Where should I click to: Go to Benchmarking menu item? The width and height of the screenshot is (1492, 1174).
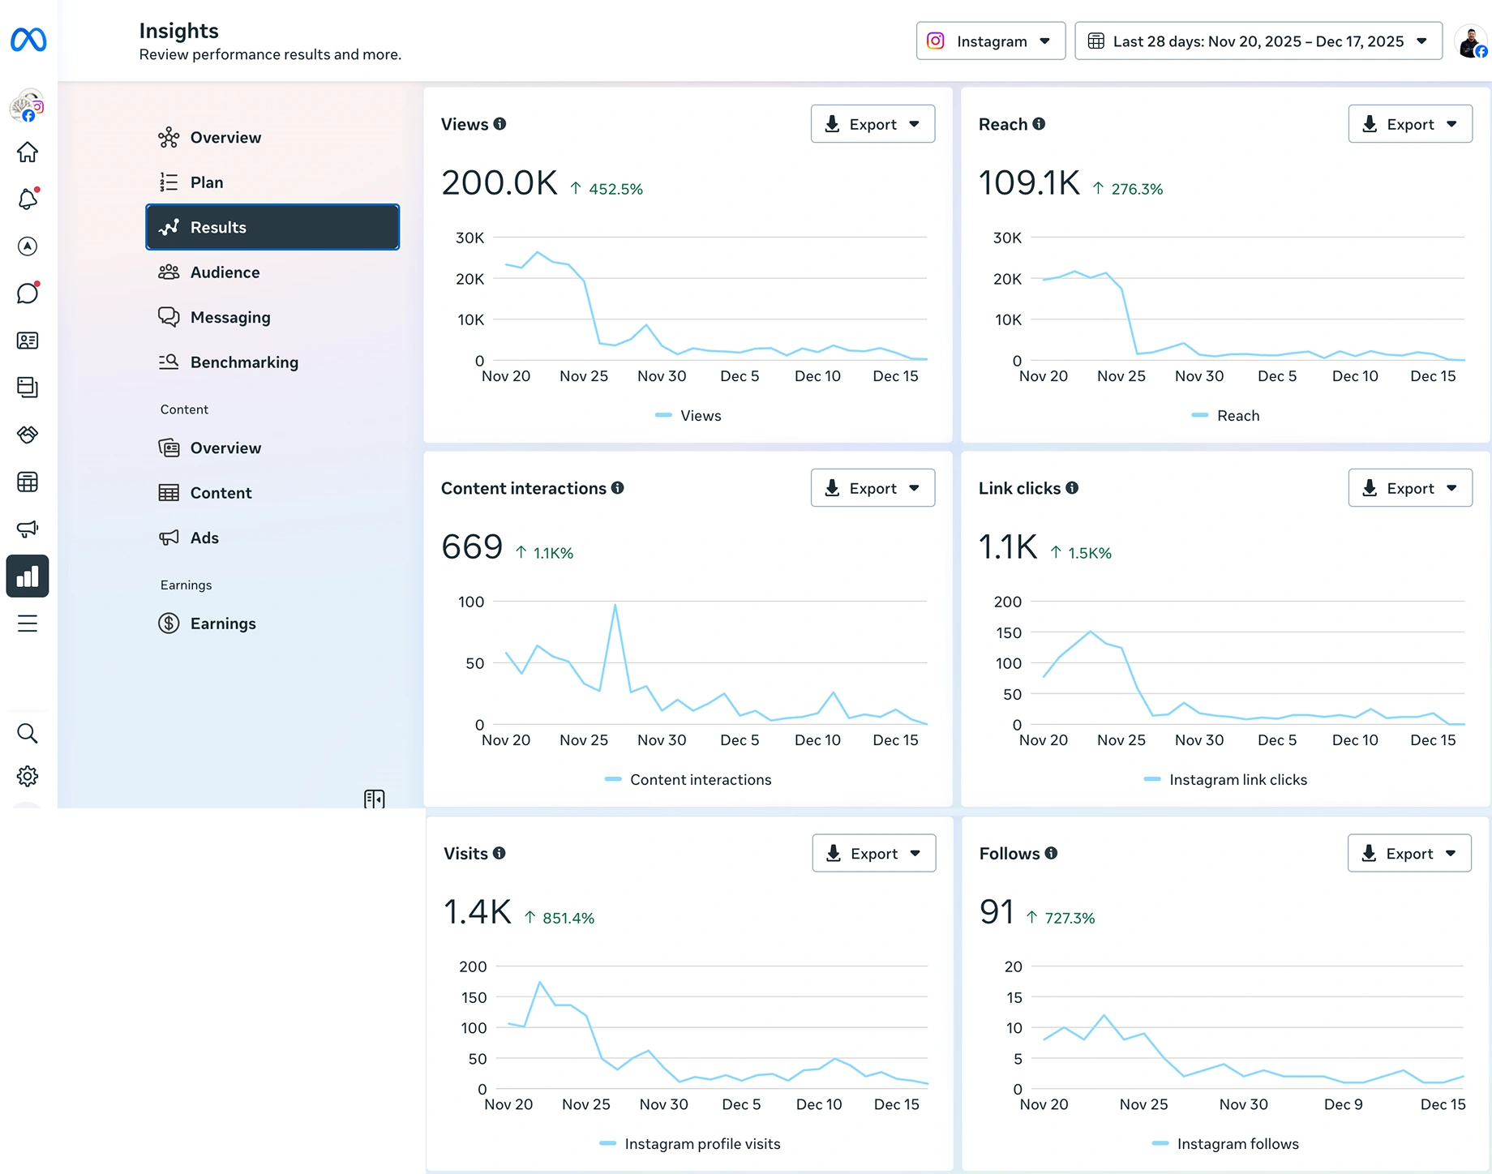[244, 362]
